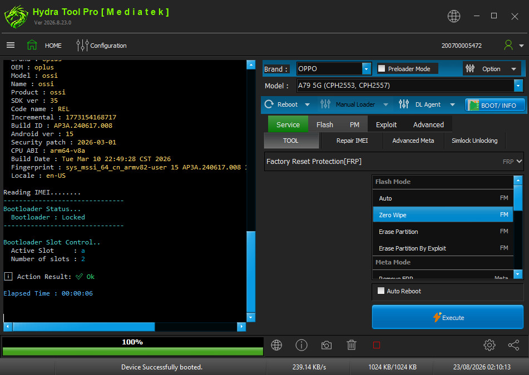This screenshot has height=375, width=529.
Task: Click the BOOT/INFO button
Action: click(x=495, y=105)
